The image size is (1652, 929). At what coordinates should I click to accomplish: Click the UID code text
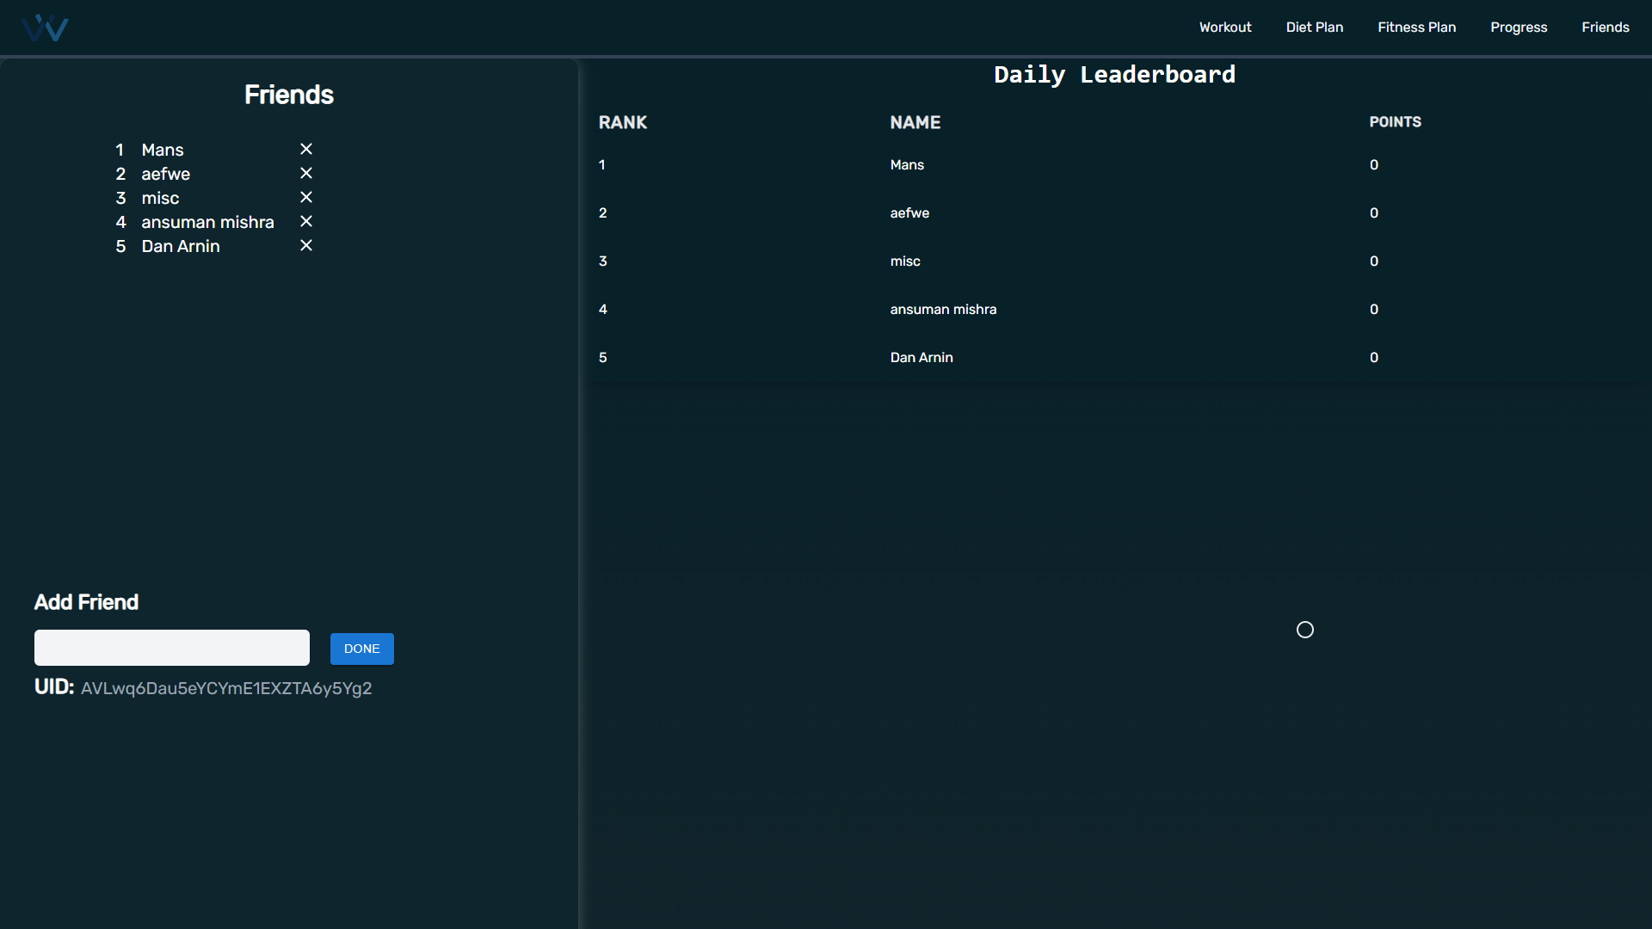pyautogui.click(x=226, y=689)
